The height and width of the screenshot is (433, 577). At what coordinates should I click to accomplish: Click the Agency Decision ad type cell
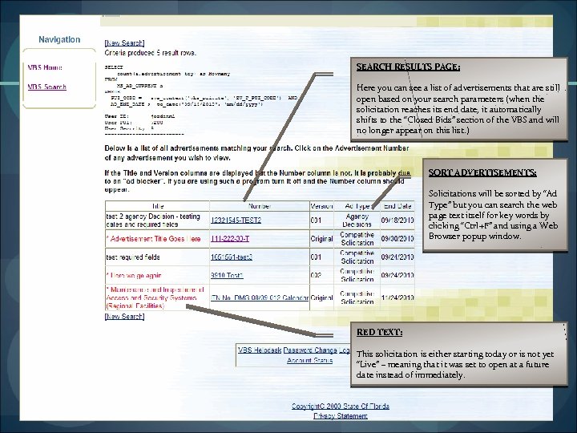click(x=357, y=221)
